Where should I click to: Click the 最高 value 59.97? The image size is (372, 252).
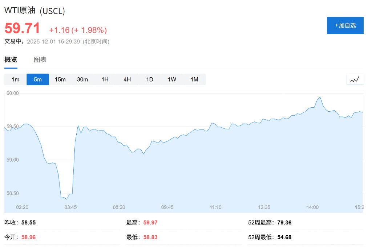point(150,223)
